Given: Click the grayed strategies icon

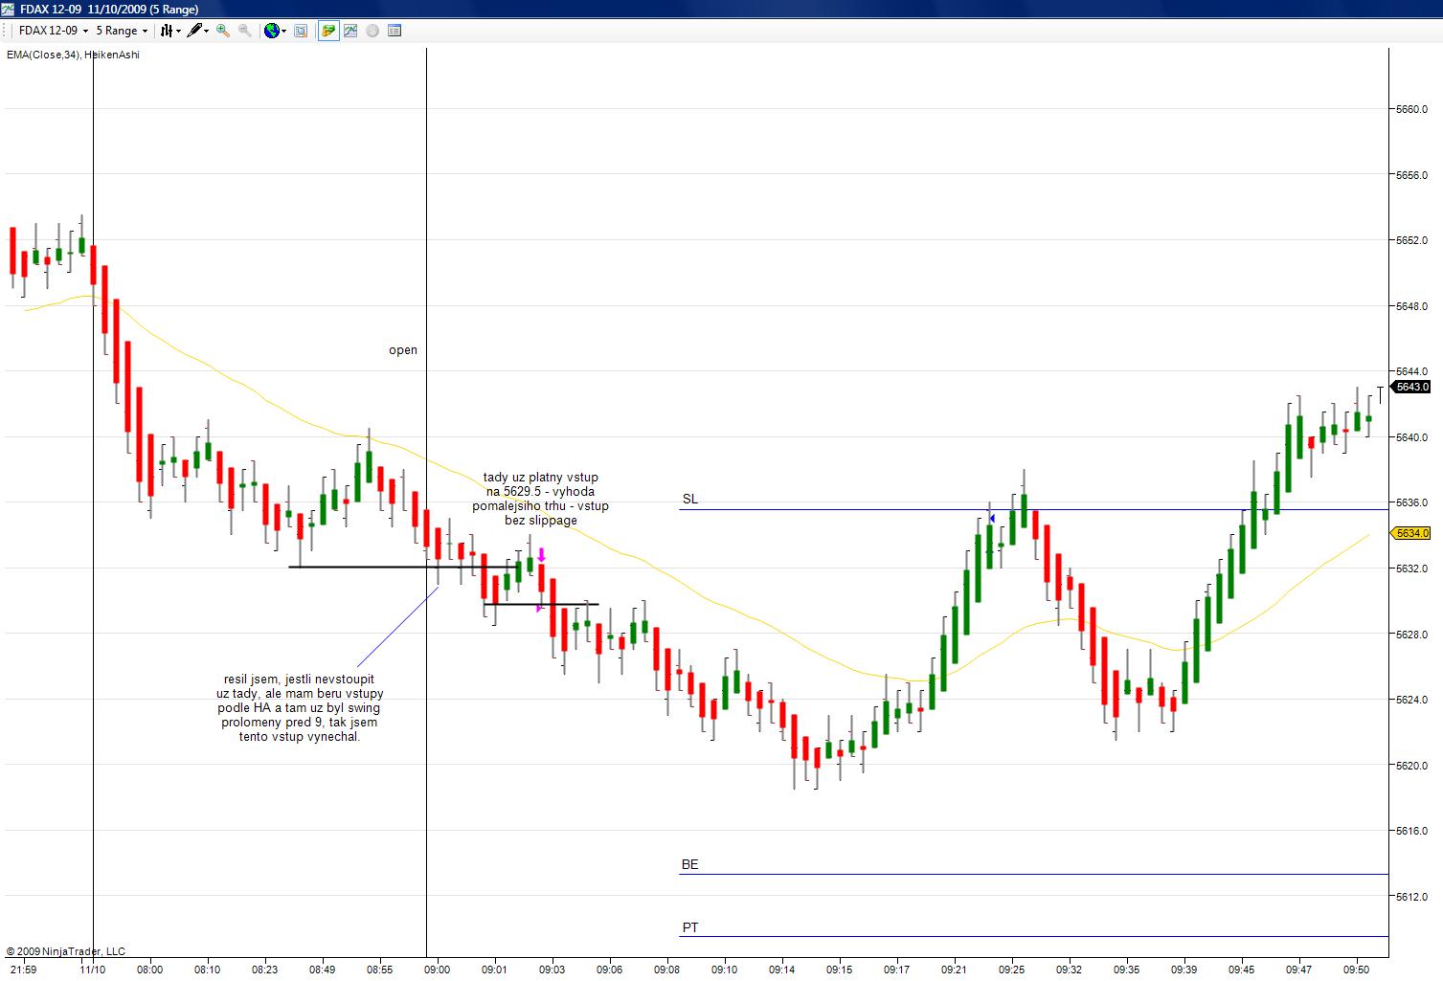Looking at the screenshot, I should click(x=372, y=31).
